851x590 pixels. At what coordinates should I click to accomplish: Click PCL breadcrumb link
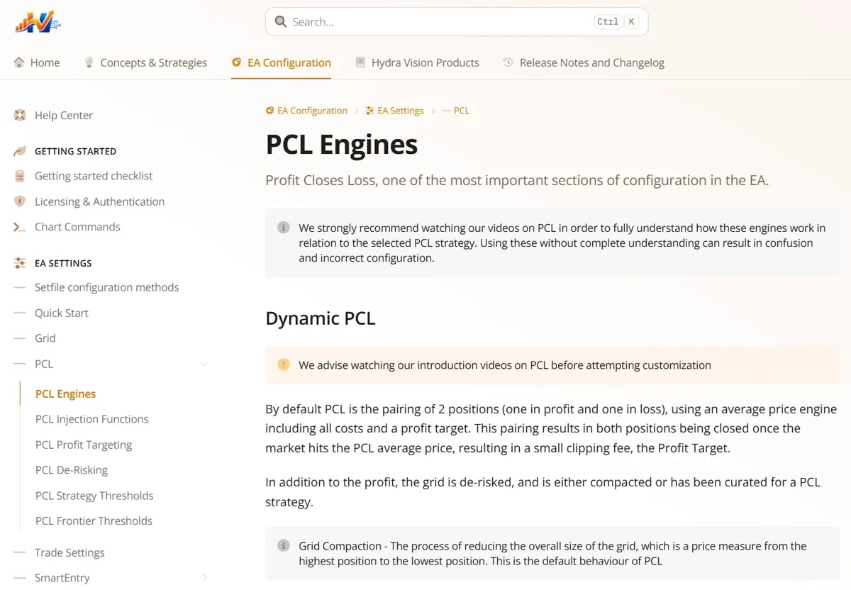tap(456, 111)
